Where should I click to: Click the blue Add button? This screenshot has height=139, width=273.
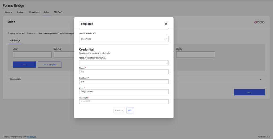(x=24, y=64)
